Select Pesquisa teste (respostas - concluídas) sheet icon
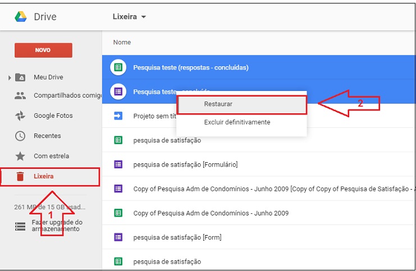416x271 pixels. (118, 67)
